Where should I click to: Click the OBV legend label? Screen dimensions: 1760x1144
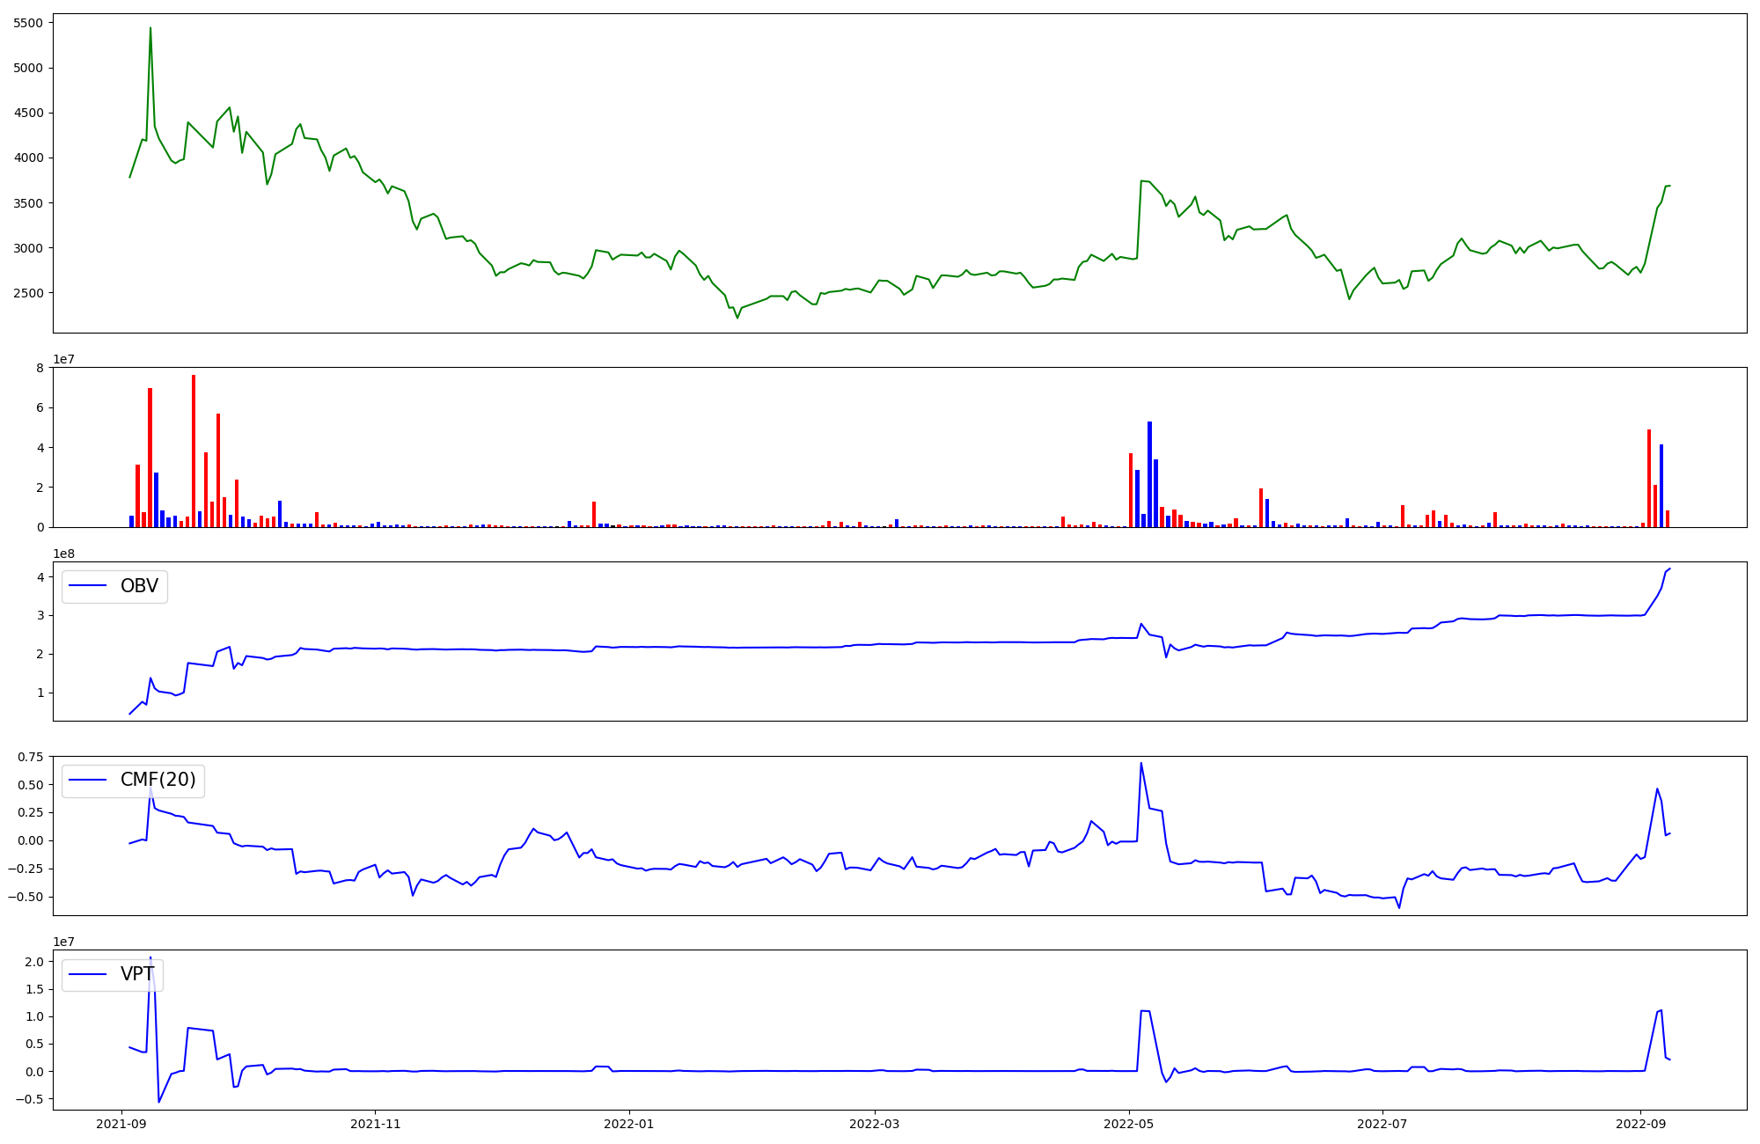coord(139,586)
